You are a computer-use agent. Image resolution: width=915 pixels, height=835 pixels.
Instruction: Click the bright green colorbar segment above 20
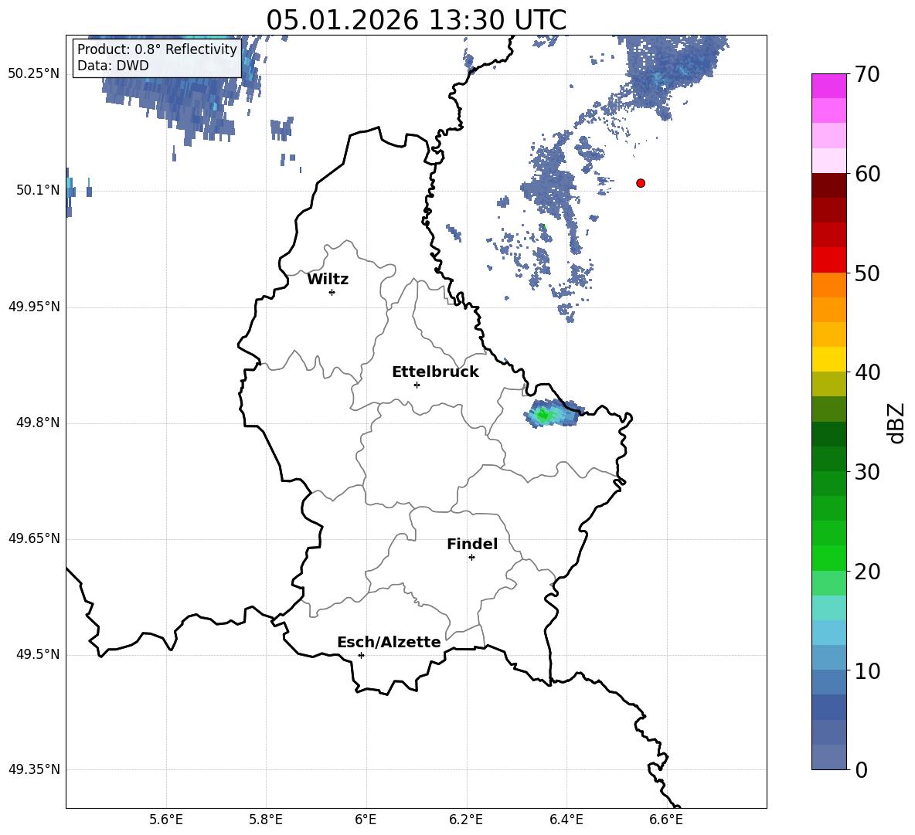tap(828, 558)
